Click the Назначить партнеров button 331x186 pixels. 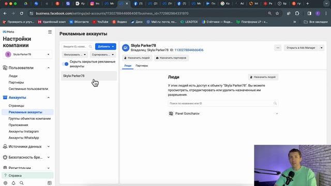click(x=171, y=58)
